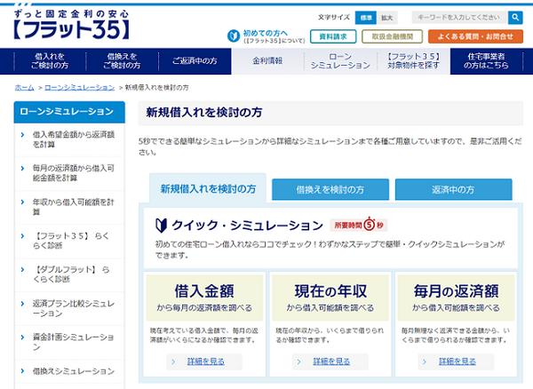Switch to the 返済中の方 tab

point(453,189)
